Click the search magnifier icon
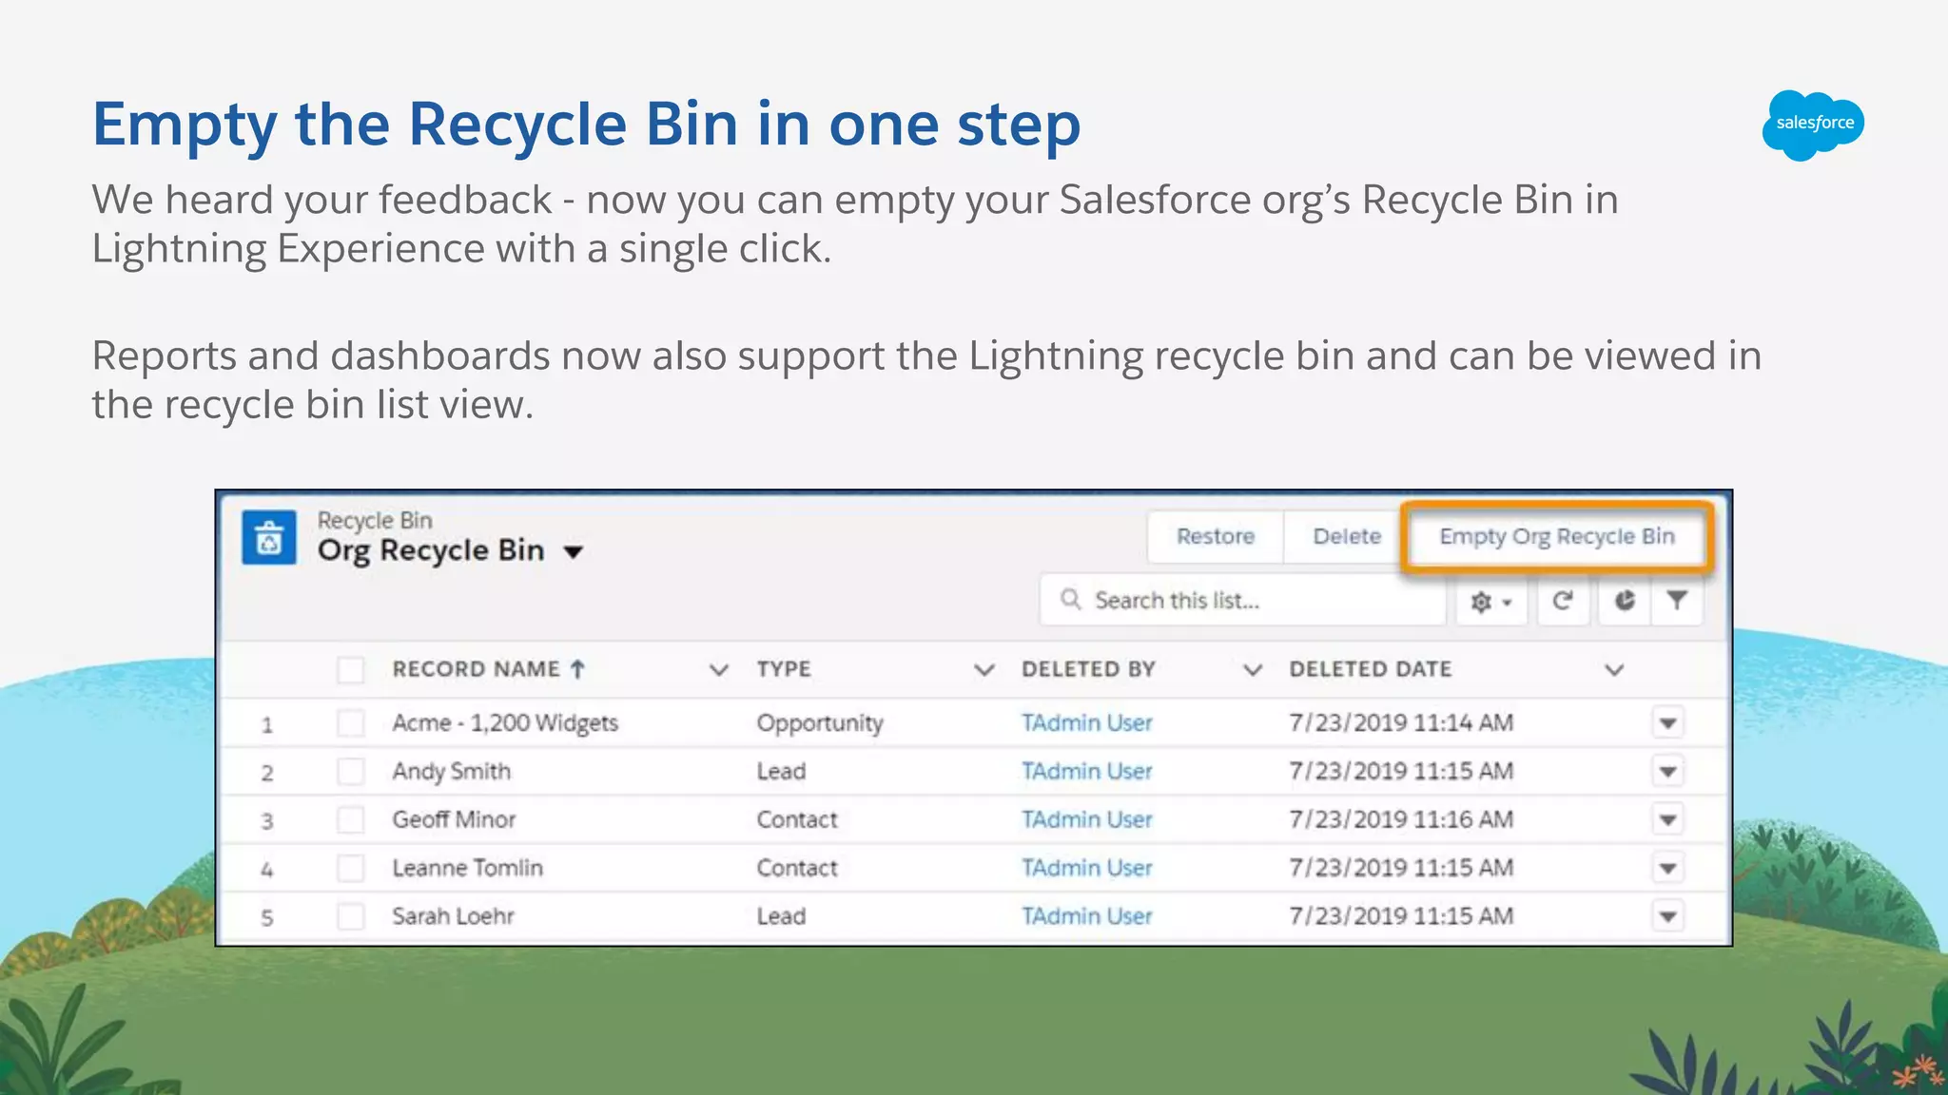Viewport: 1948px width, 1095px height. (1071, 600)
